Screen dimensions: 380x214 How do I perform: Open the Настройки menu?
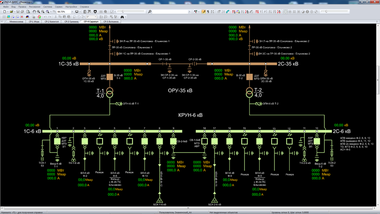pyautogui.click(x=71, y=7)
